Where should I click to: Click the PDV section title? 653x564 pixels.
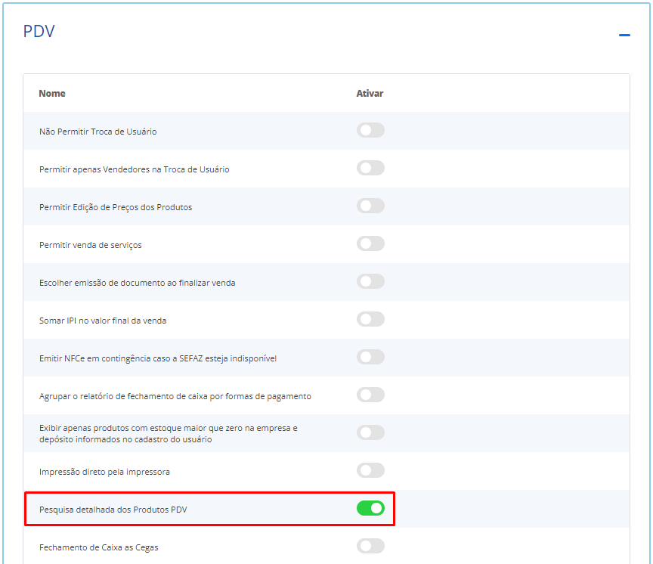[39, 31]
